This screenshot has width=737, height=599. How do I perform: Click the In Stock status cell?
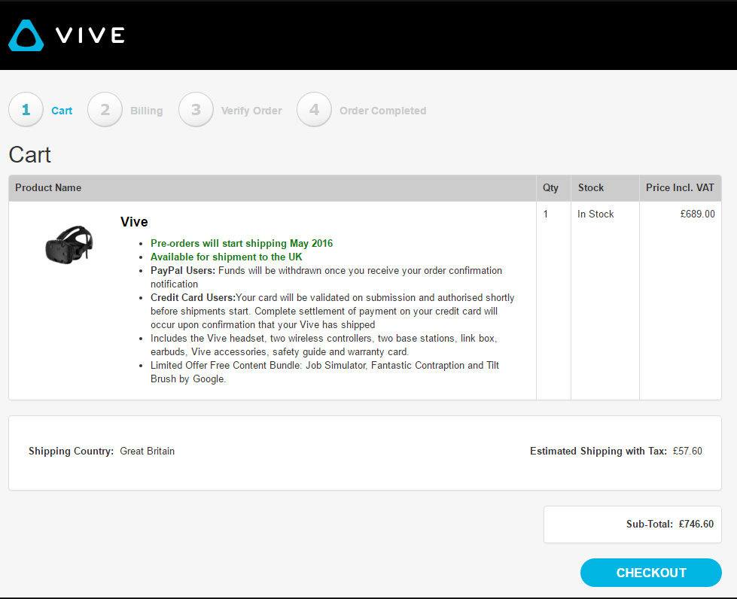(x=595, y=214)
